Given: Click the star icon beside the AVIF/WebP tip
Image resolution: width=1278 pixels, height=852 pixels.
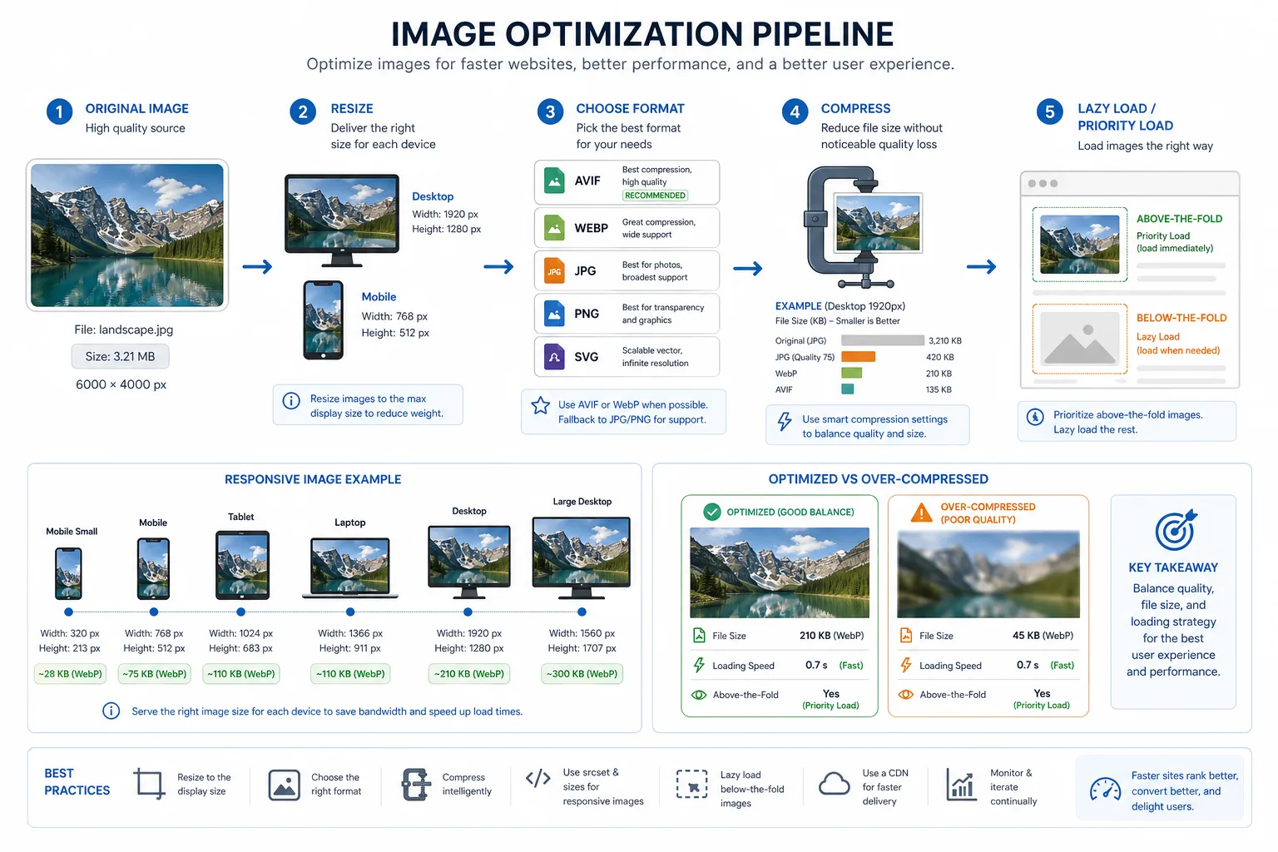Looking at the screenshot, I should point(541,405).
